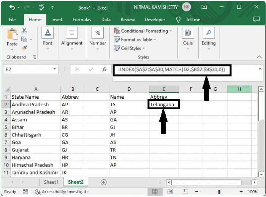Click the Tell me lightbulb icon

click(178, 20)
